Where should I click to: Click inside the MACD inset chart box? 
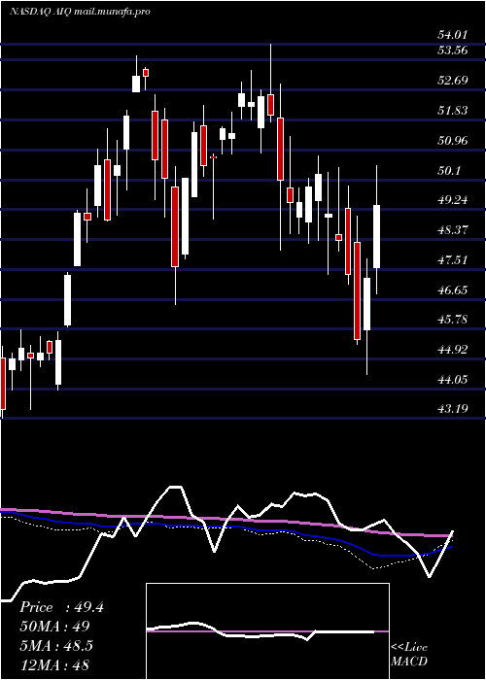pyautogui.click(x=267, y=631)
